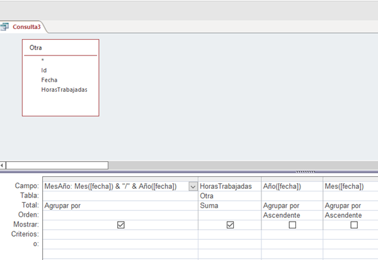Image resolution: width=378 pixels, height=260 pixels.
Task: Click Ascendente sort cell for Mes([fecha])
Action: (x=350, y=215)
